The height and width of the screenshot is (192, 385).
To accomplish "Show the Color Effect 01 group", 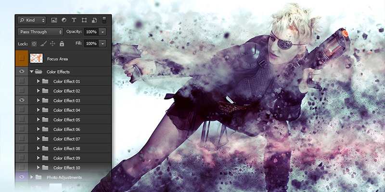I will click(x=21, y=81).
